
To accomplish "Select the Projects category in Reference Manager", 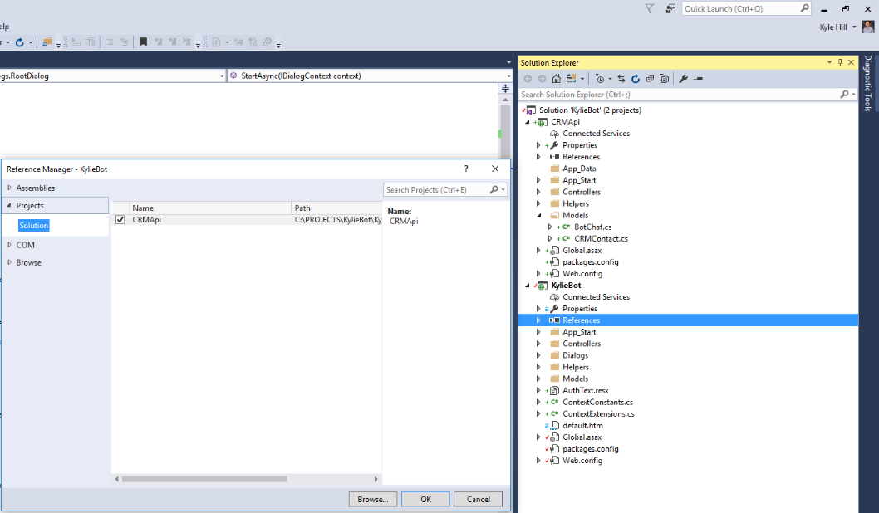I will click(56, 206).
